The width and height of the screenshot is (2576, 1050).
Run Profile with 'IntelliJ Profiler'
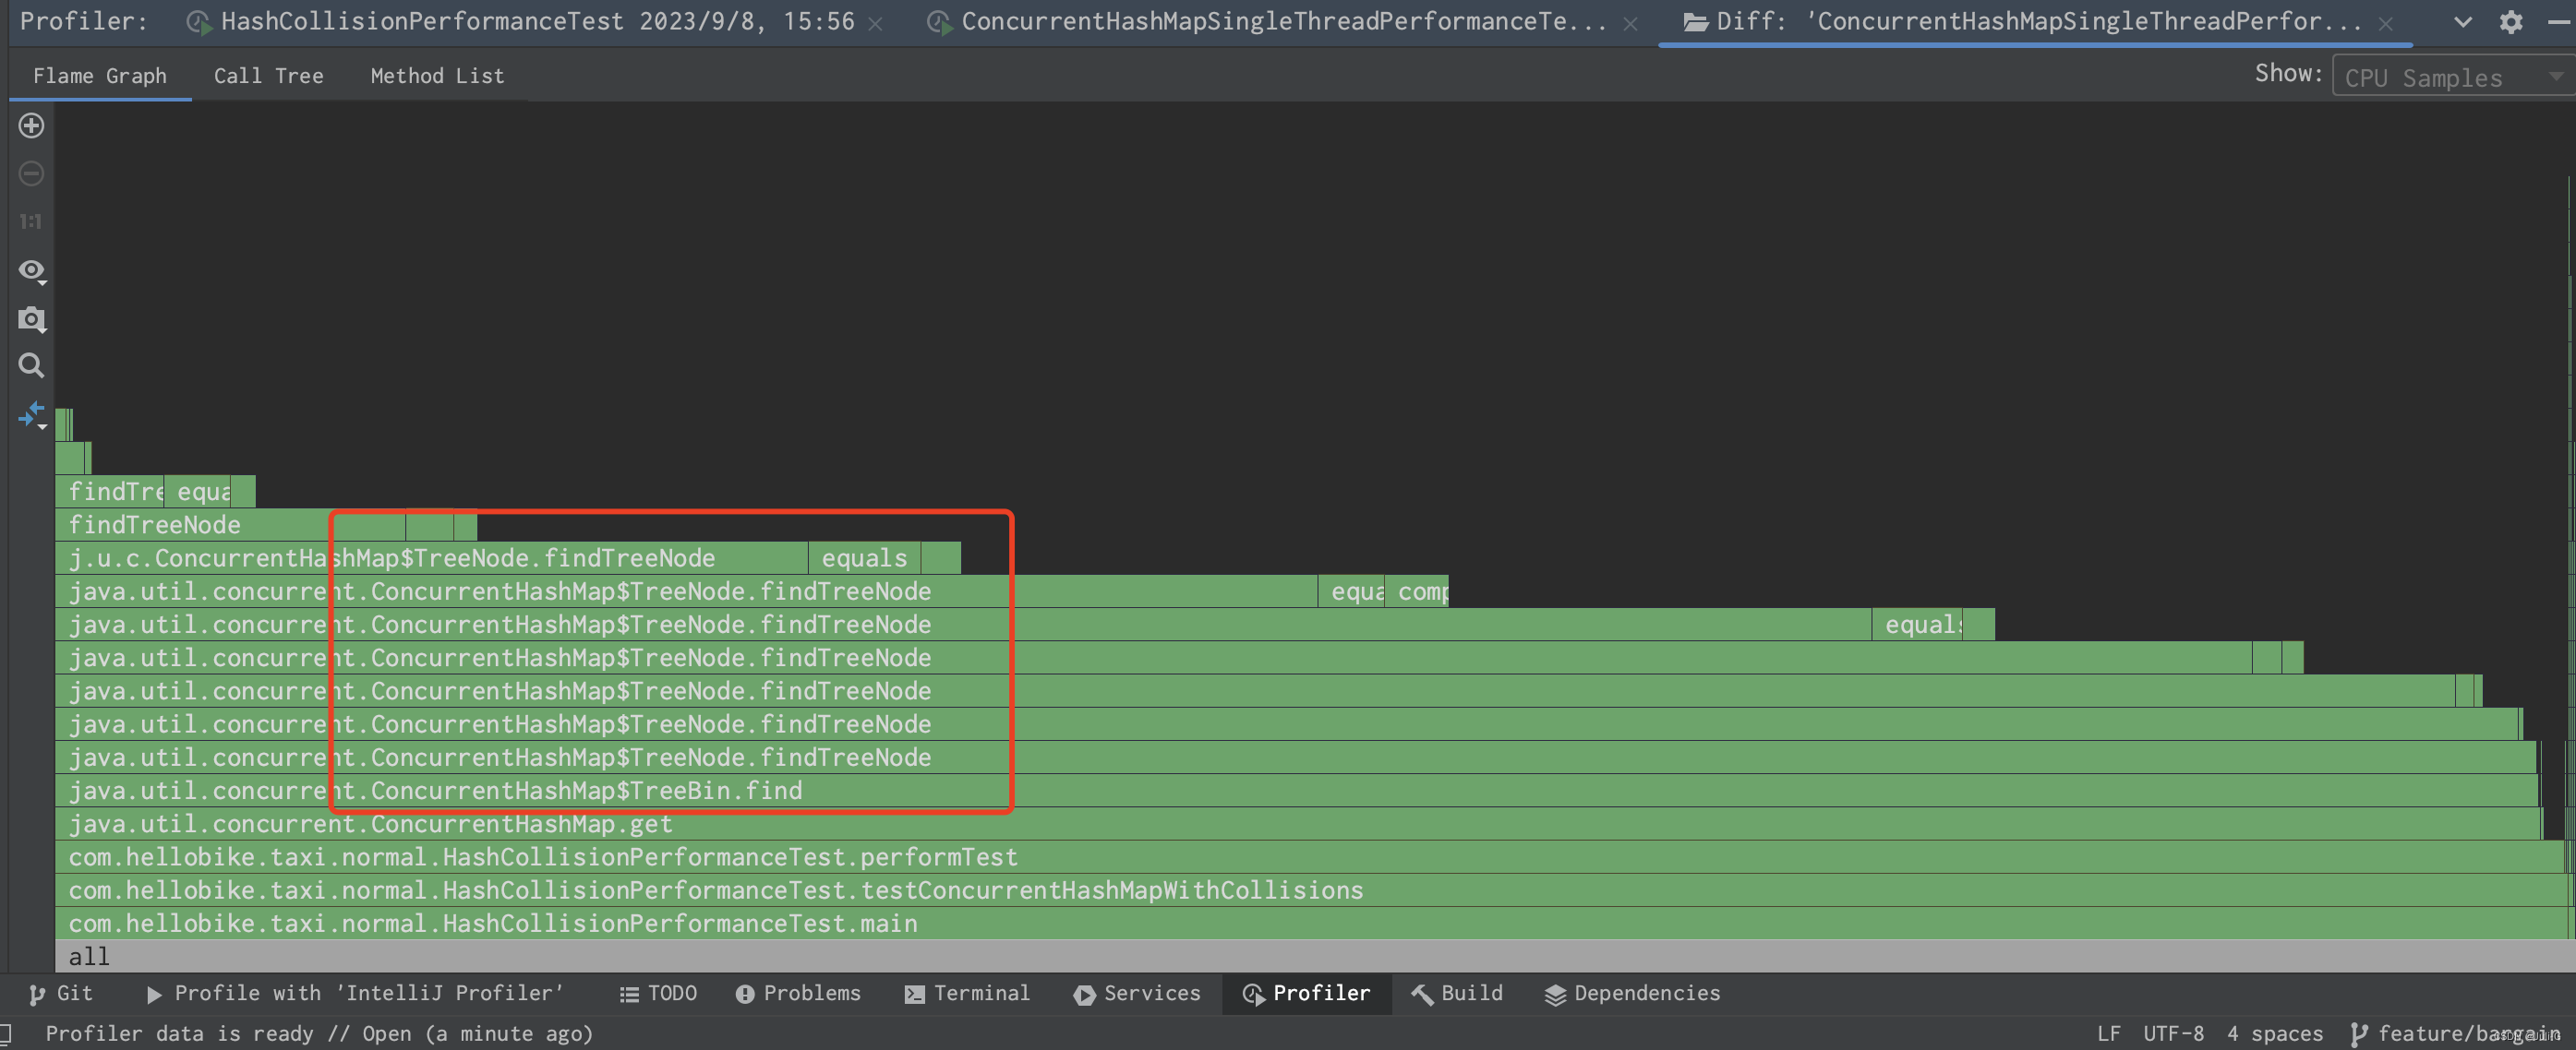354,993
